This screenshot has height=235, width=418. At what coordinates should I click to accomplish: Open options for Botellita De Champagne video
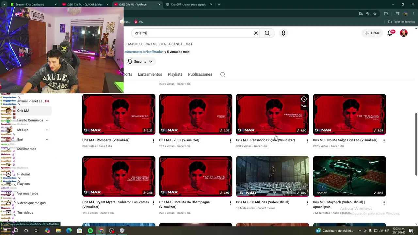point(230,203)
